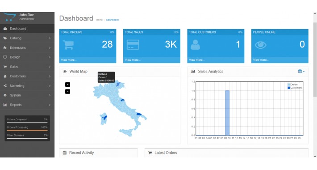317x170 pixels.
Task: Zoom in on the world map
Action: tap(67, 85)
